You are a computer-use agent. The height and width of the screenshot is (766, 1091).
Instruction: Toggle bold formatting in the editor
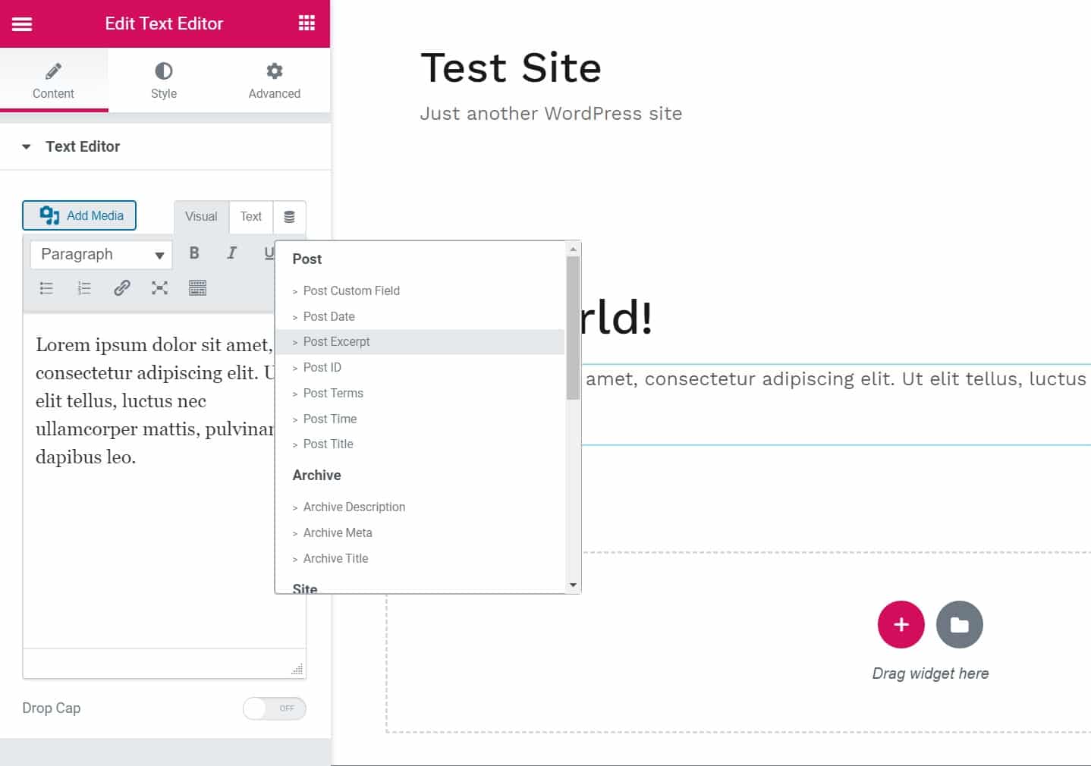194,253
